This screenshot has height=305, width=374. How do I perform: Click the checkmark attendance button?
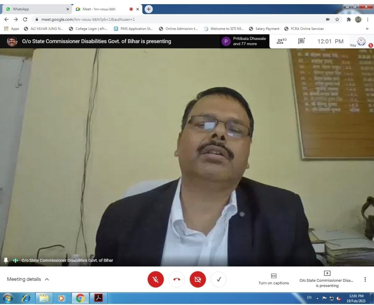coord(219,279)
